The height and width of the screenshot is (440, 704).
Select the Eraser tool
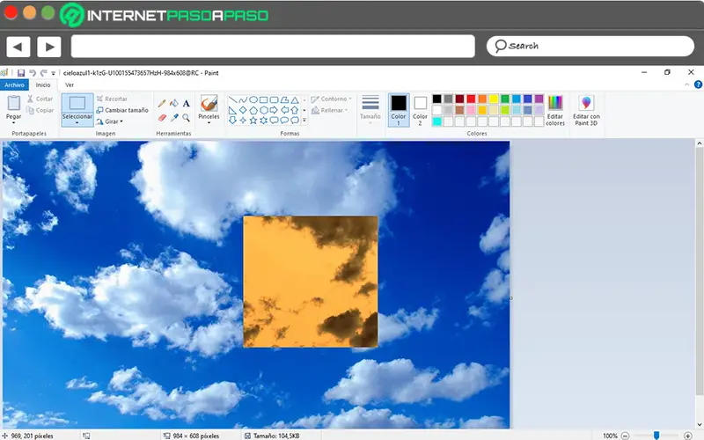coord(162,118)
